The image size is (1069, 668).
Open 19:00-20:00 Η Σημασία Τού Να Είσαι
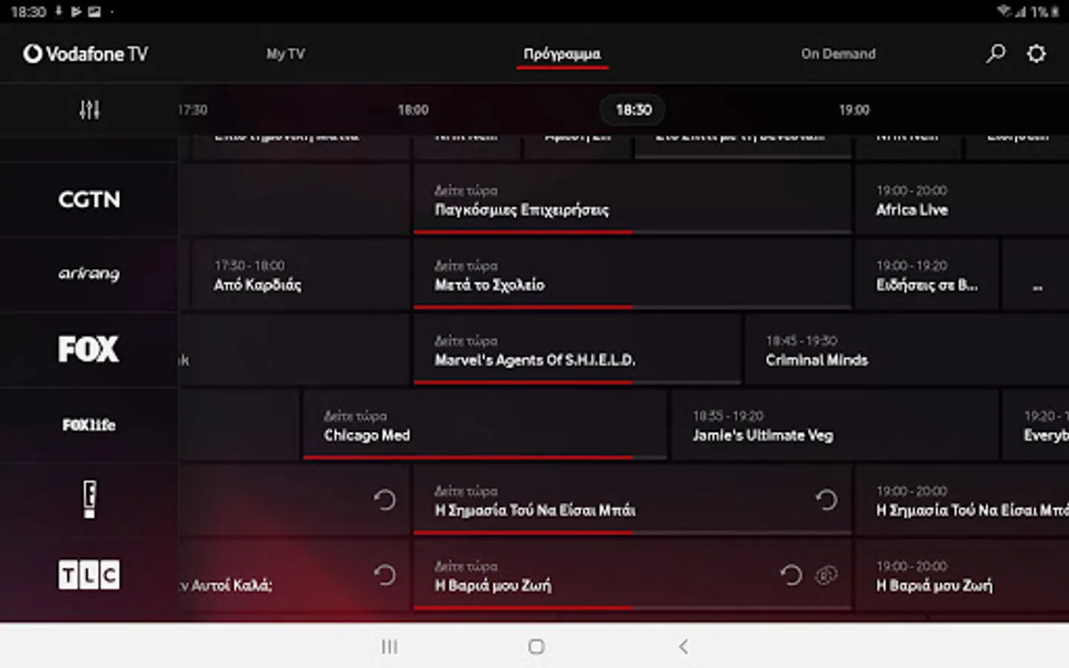[962, 500]
